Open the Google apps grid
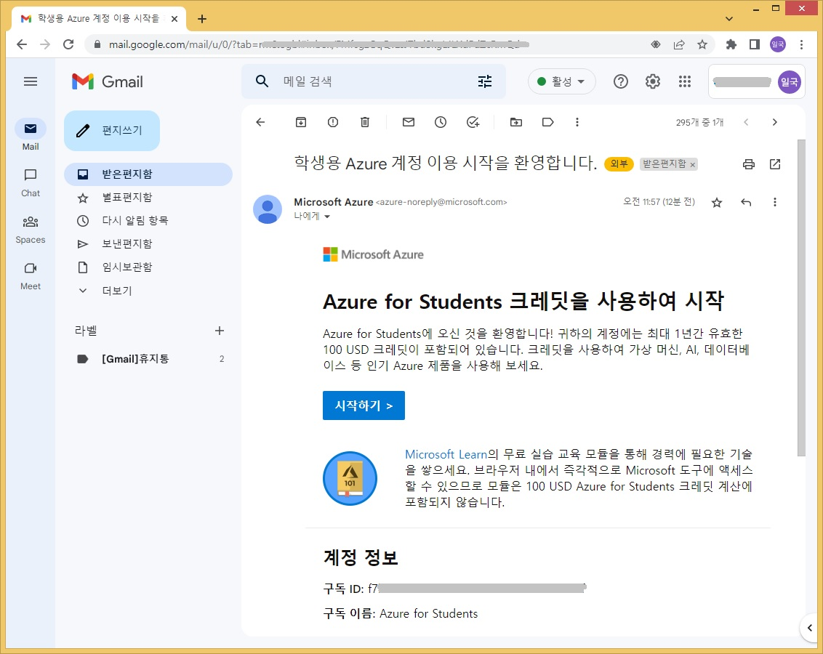Screen dimensions: 823x654 pyautogui.click(x=684, y=81)
